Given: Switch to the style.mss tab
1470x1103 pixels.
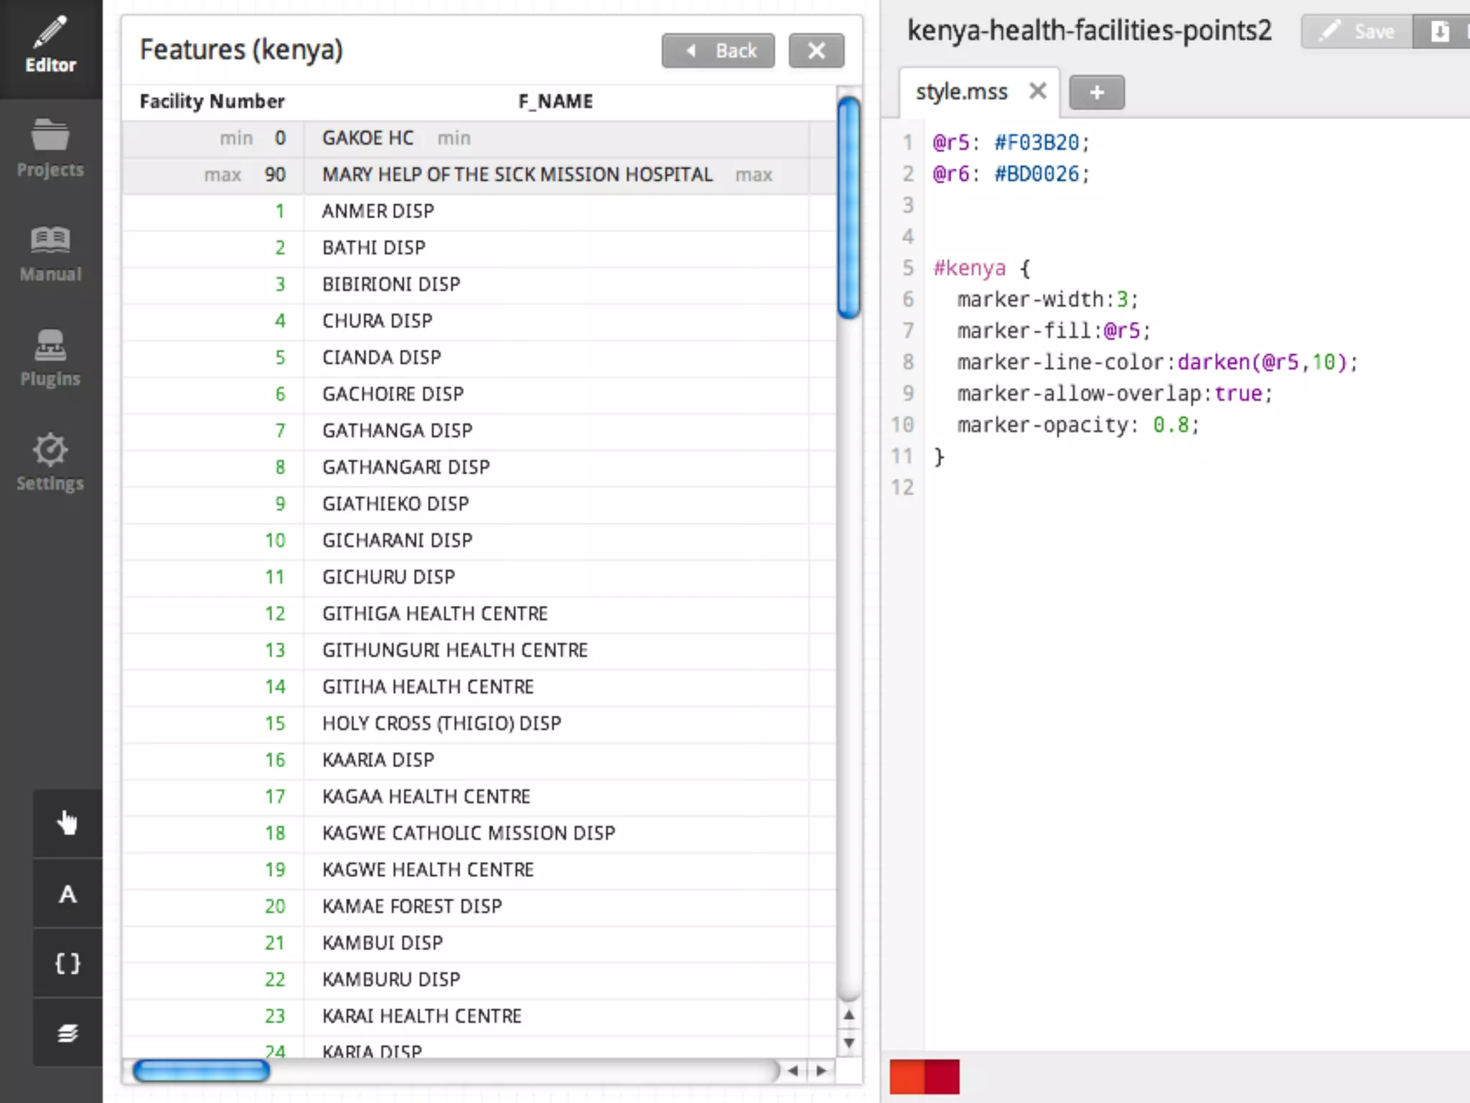Looking at the screenshot, I should click(x=962, y=92).
